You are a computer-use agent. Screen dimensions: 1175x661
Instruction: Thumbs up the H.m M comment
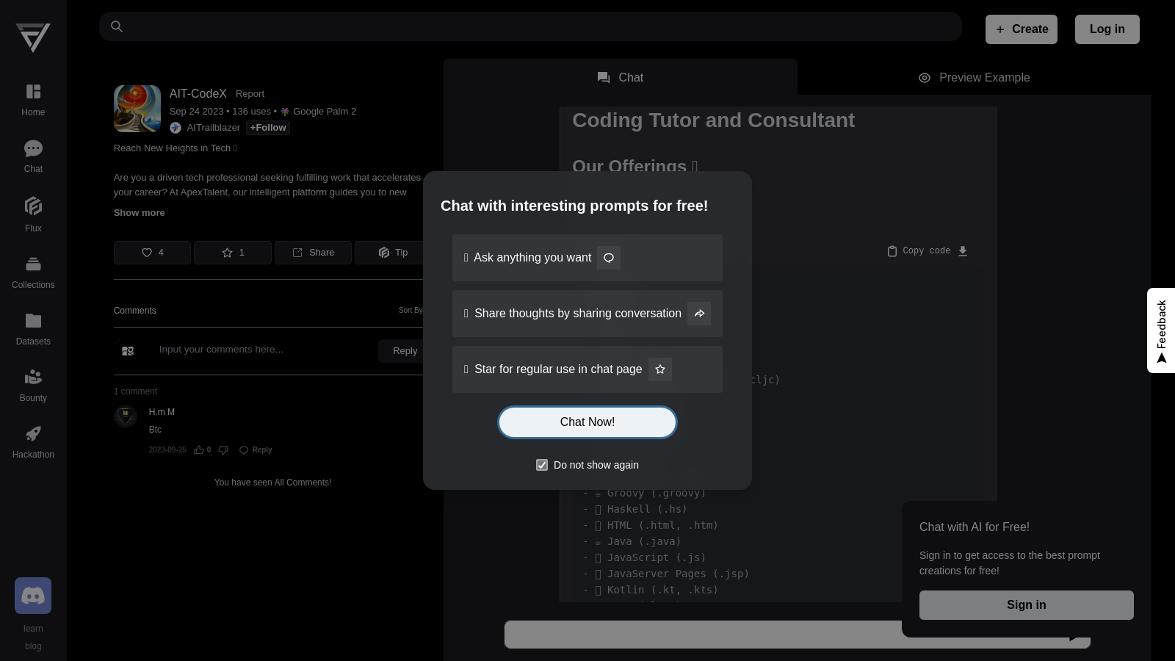pos(199,450)
